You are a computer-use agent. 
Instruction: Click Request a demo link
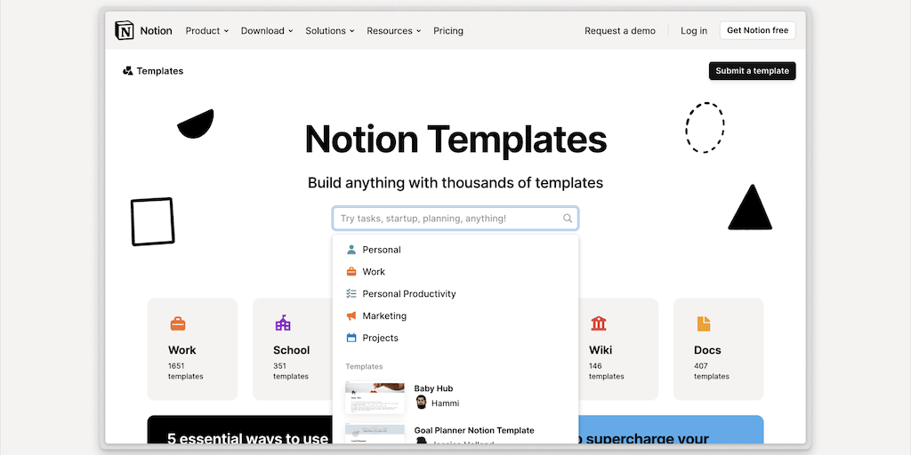[620, 31]
